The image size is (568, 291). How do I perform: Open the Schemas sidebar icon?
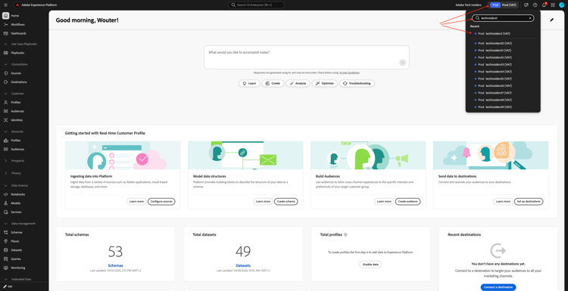pyautogui.click(x=6, y=233)
